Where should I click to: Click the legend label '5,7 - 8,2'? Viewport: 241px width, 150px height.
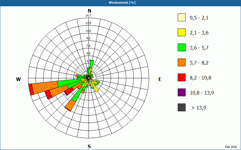click(x=199, y=63)
